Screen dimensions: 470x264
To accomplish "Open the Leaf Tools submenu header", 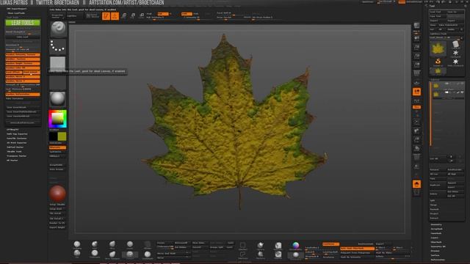I will pos(12,18).
